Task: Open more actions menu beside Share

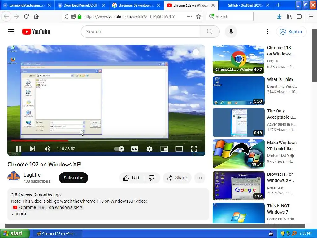Action: point(200,178)
